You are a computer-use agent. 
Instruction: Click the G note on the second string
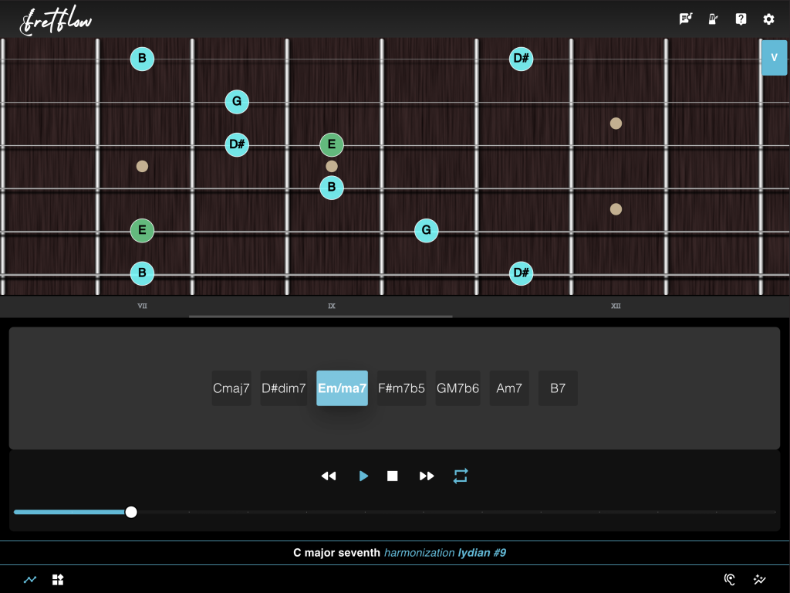(237, 102)
